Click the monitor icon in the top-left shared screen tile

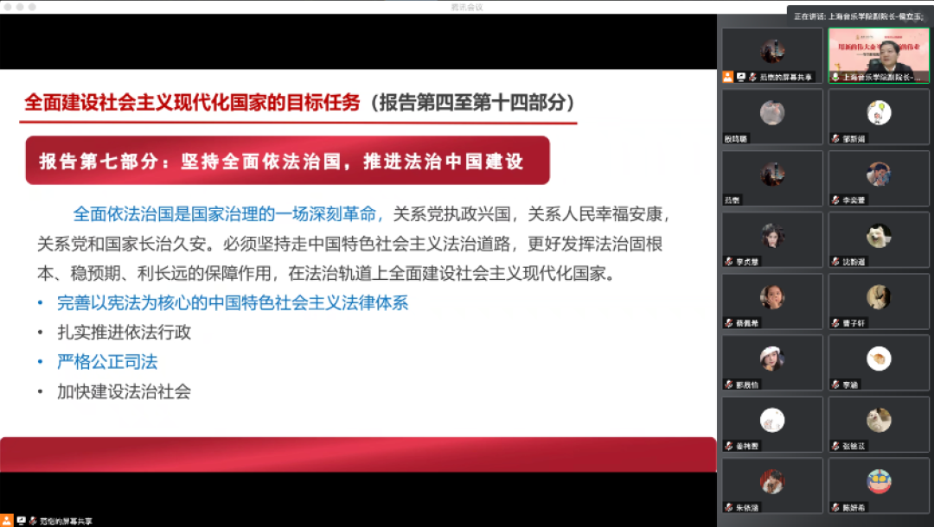[x=741, y=76]
